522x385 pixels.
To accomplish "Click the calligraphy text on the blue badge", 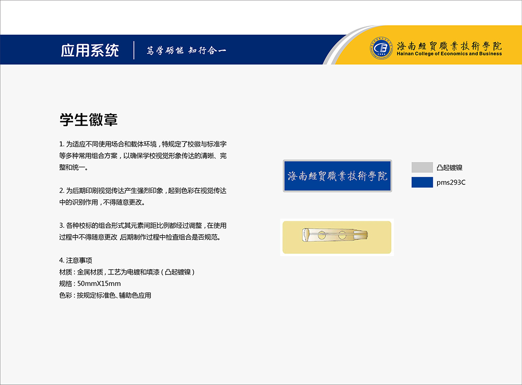I will point(337,176).
